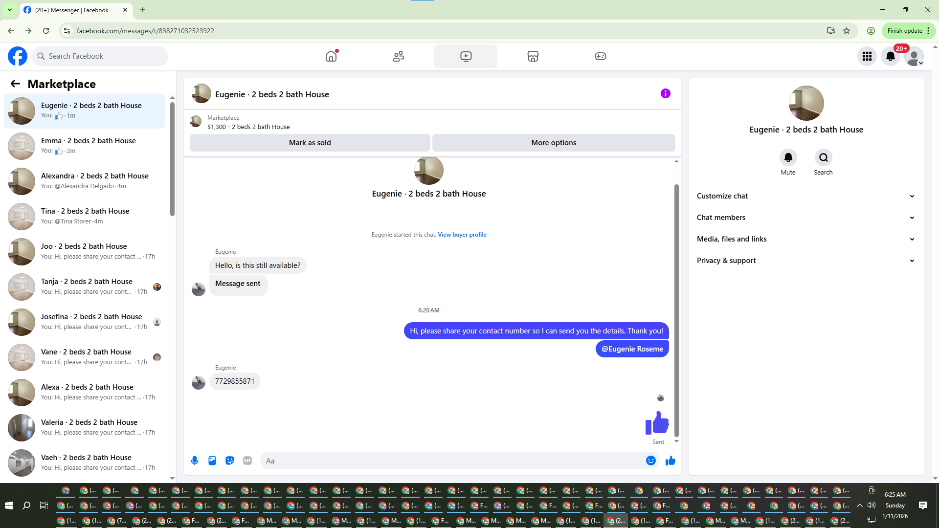Attach a photo with the image icon

point(212,461)
